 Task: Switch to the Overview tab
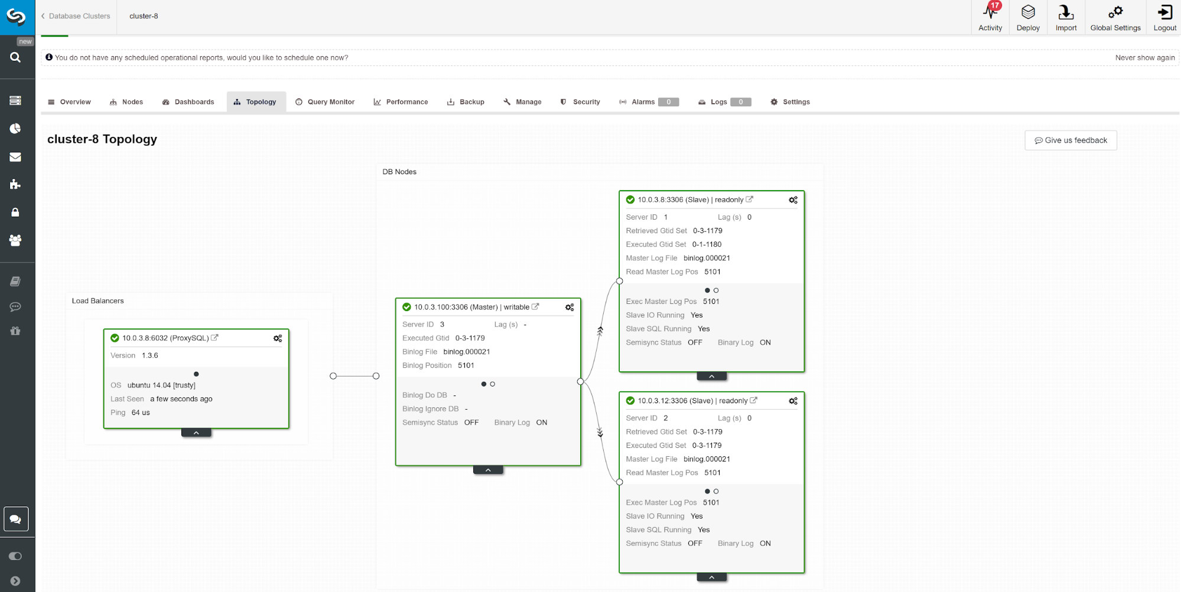(69, 102)
